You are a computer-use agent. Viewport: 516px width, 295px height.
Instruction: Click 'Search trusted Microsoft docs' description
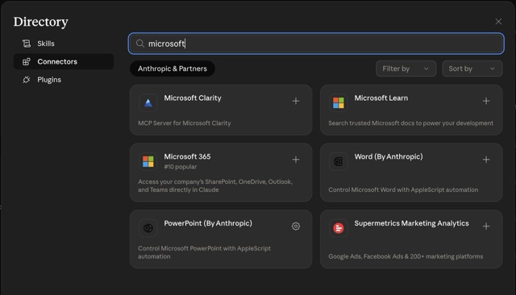click(410, 123)
